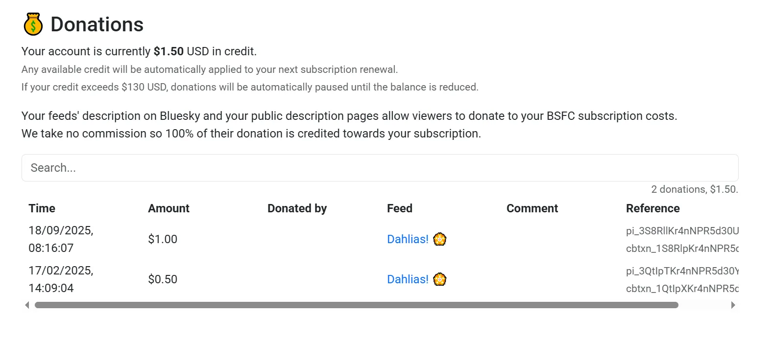Click the Reference column header
Viewport: 774px width, 340px height.
coord(653,208)
